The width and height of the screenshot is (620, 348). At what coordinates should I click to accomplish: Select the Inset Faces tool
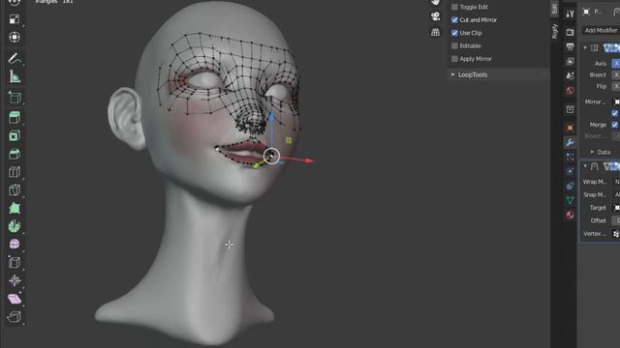[15, 135]
